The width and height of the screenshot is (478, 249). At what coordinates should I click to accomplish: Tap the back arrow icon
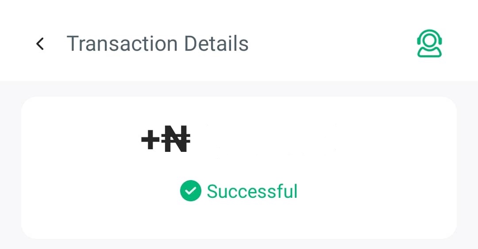coord(40,44)
